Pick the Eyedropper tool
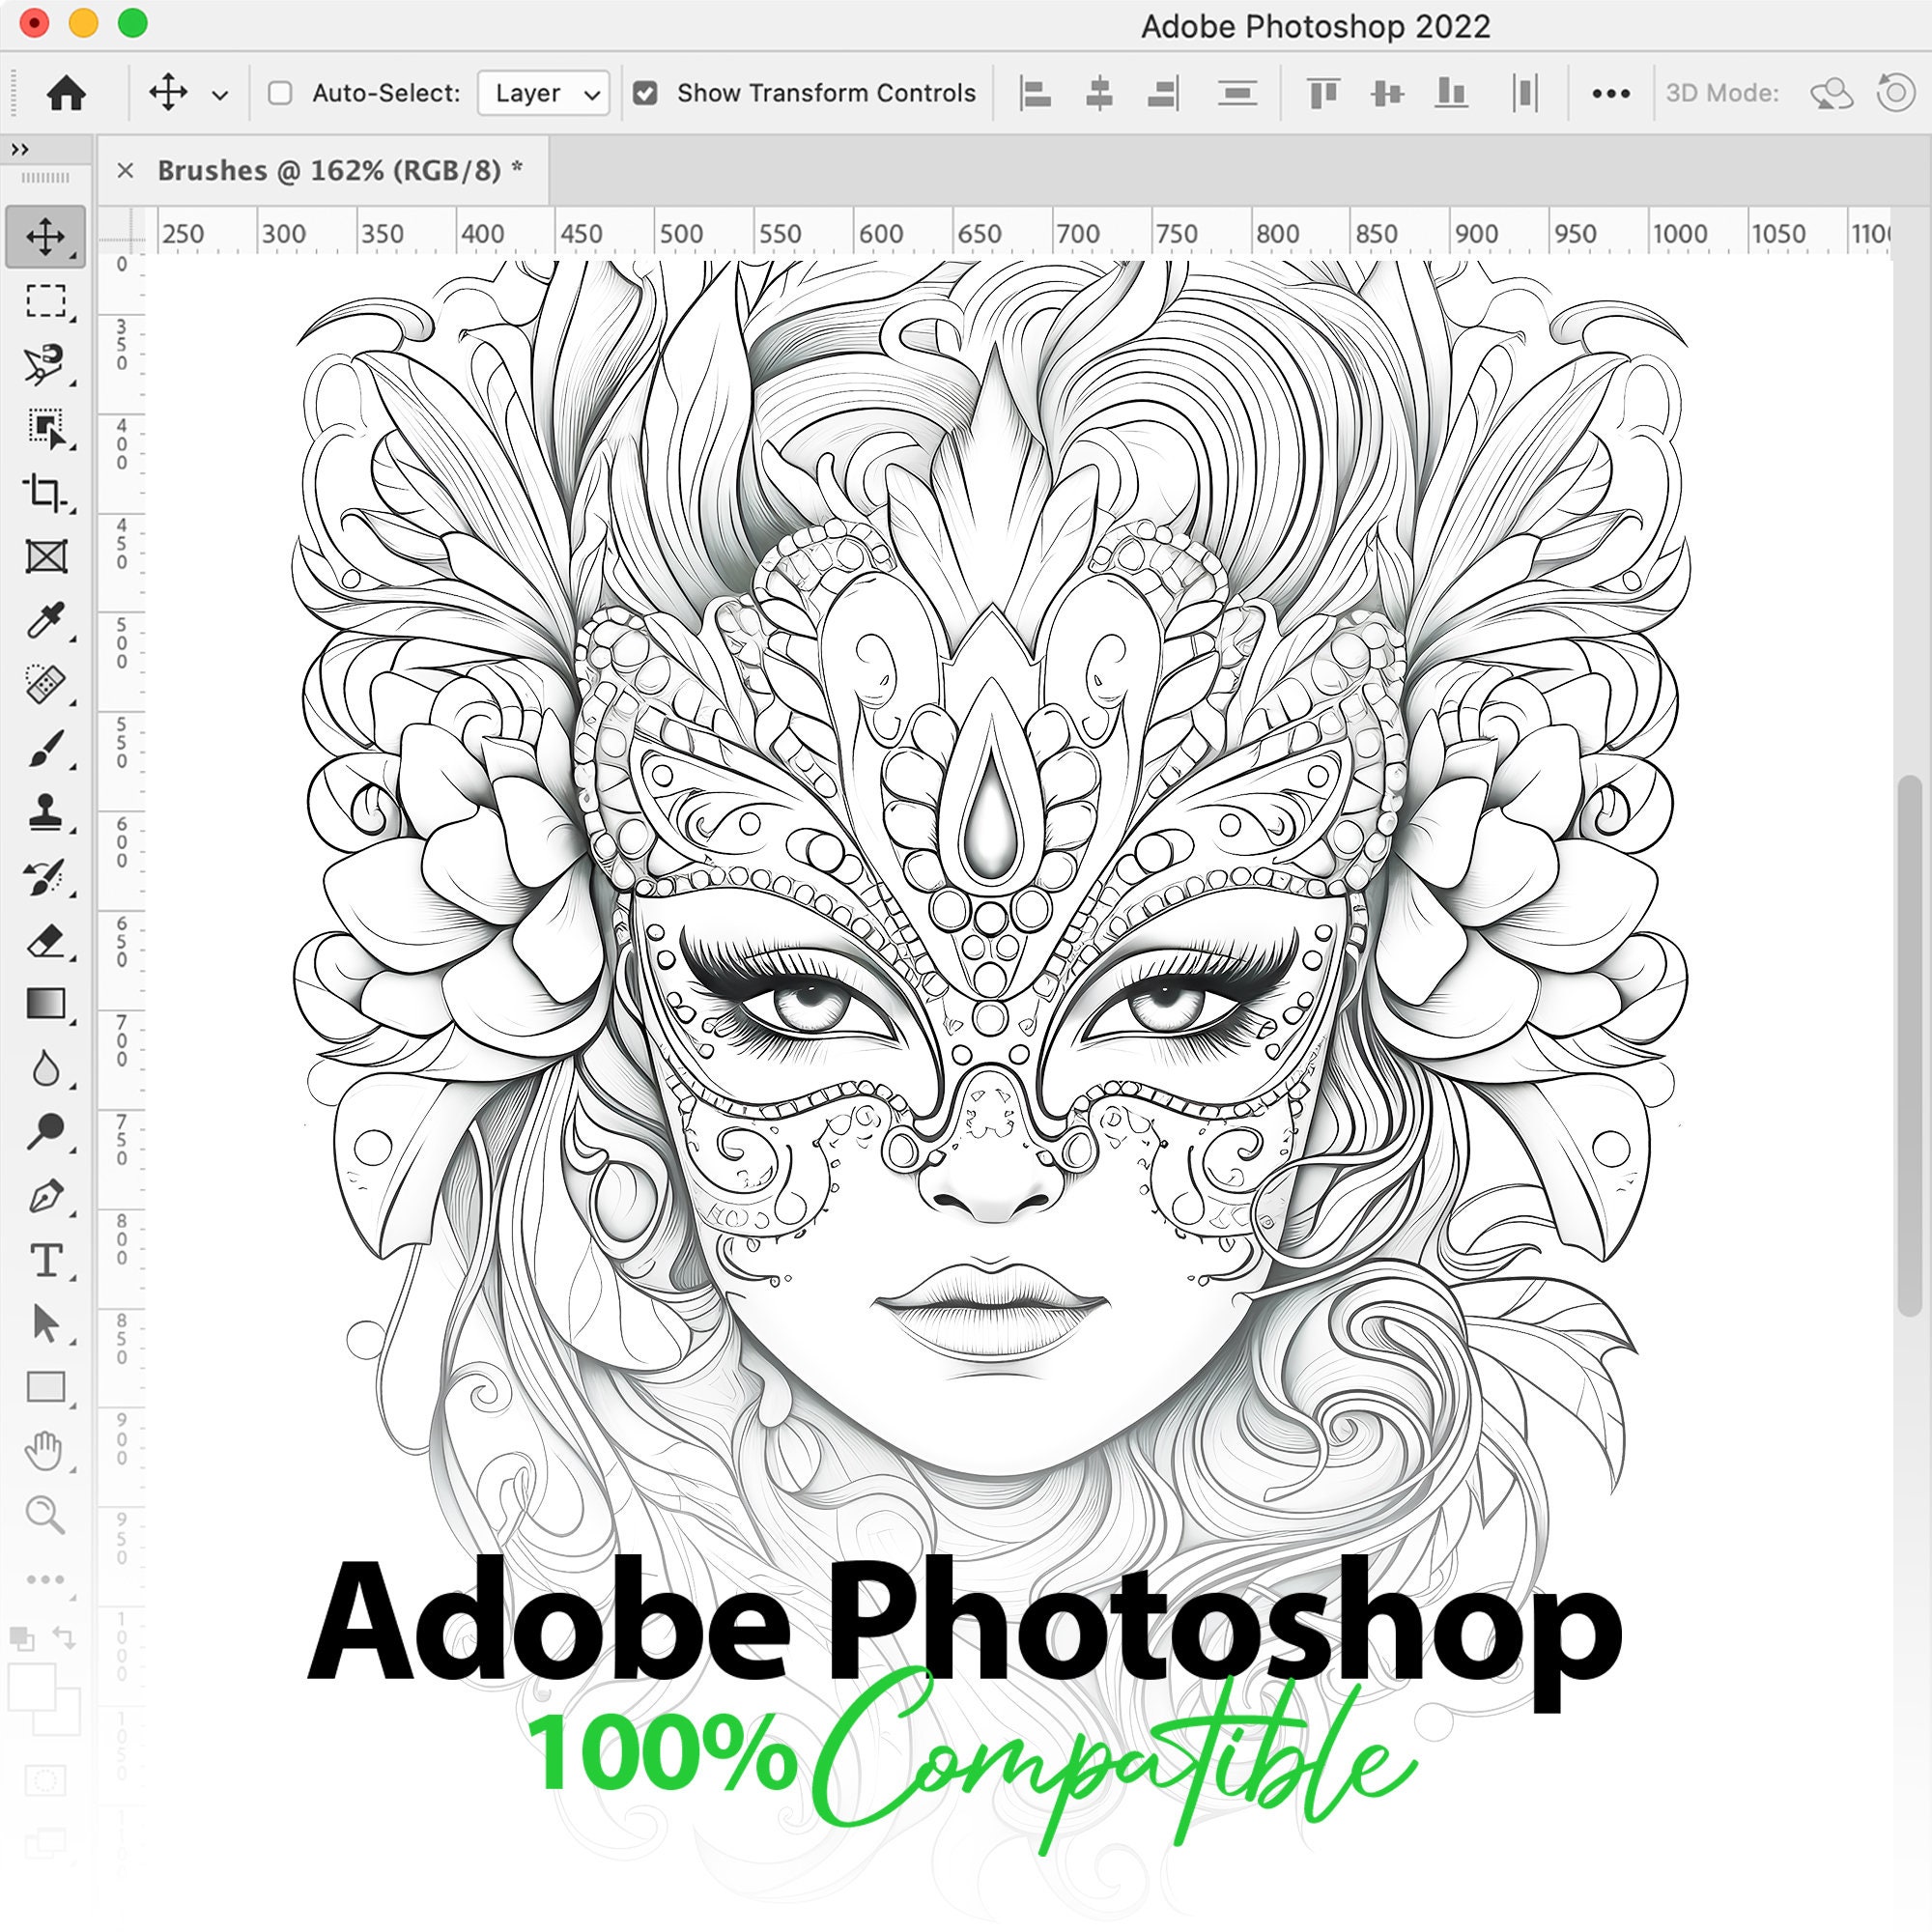This screenshot has height=1932, width=1932. tap(45, 620)
